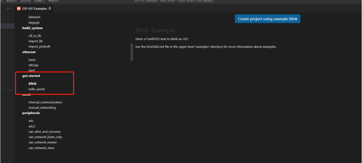The image size is (362, 163).
Task: Click the ethernet category header
Action: pyautogui.click(x=29, y=52)
